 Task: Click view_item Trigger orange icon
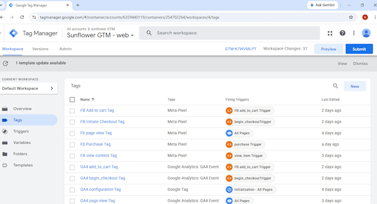point(229,155)
